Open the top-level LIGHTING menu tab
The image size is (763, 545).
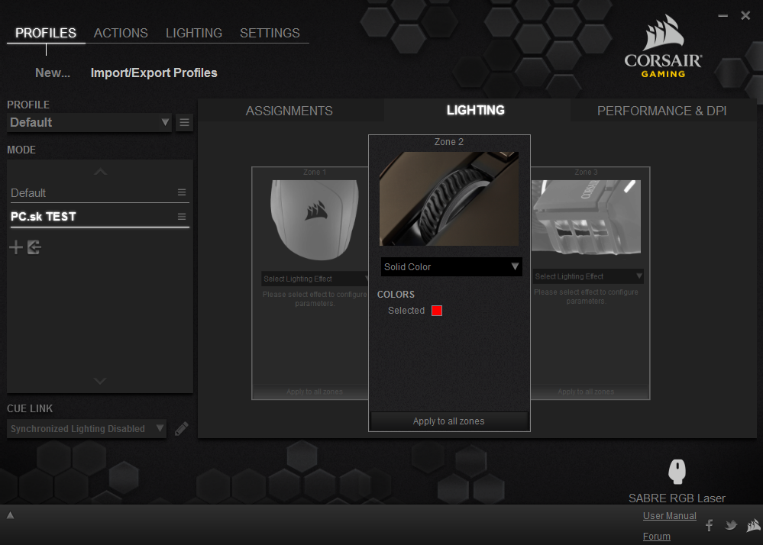click(x=194, y=33)
